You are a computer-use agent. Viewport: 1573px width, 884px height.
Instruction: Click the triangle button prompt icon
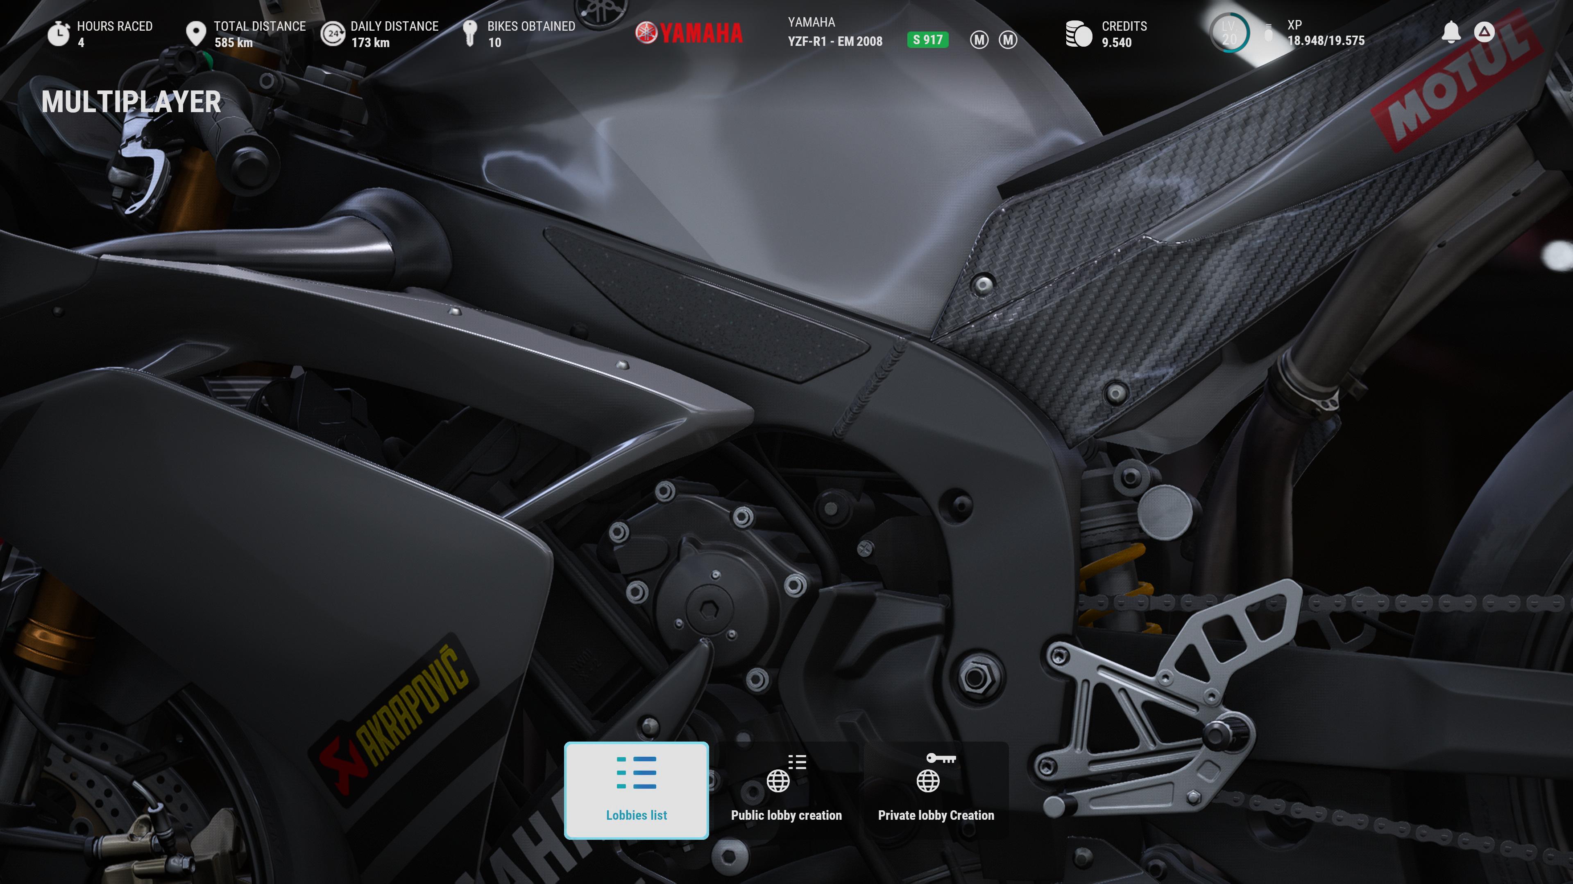(x=1484, y=32)
